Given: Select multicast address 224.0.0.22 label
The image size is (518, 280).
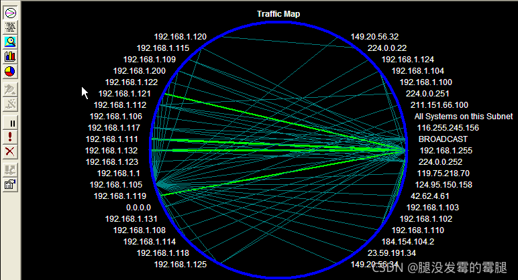Looking at the screenshot, I should pyautogui.click(x=387, y=48).
